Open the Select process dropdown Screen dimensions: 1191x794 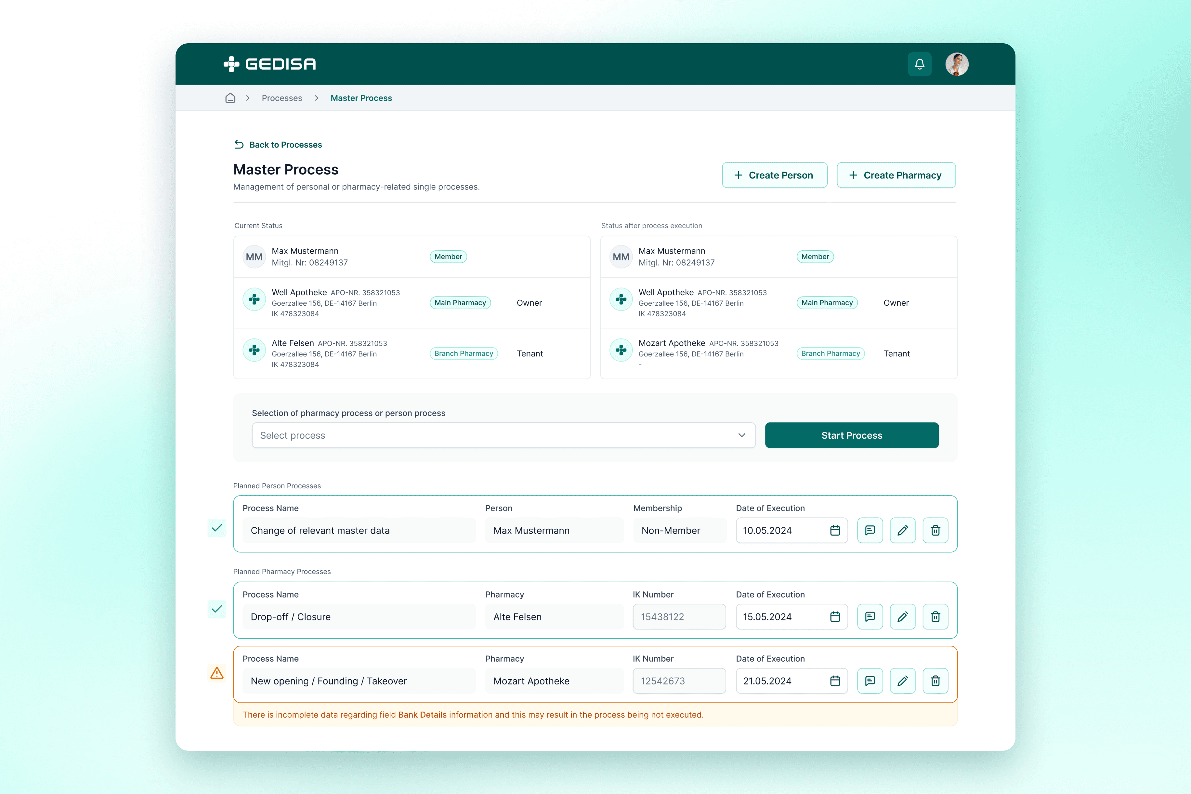(x=503, y=435)
